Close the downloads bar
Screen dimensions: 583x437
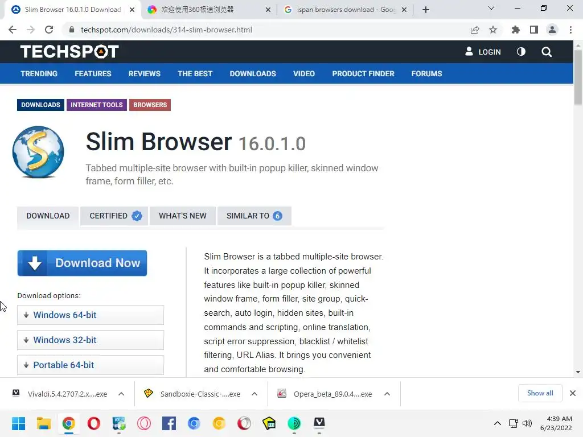click(x=573, y=393)
